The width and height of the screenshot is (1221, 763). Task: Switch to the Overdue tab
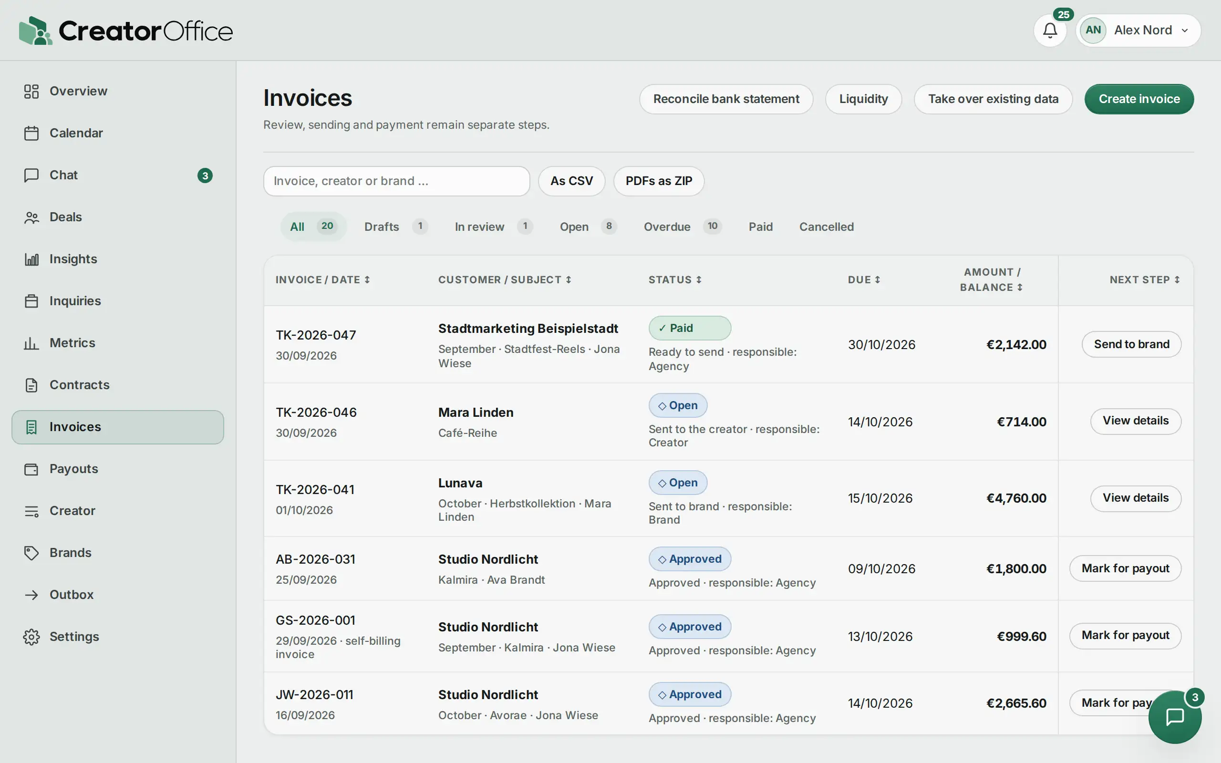[682, 227]
